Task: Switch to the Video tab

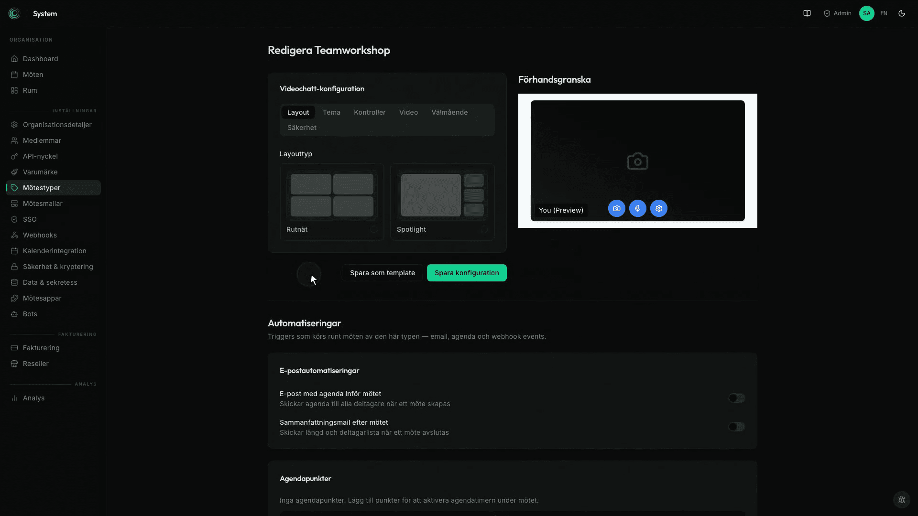Action: [x=408, y=112]
